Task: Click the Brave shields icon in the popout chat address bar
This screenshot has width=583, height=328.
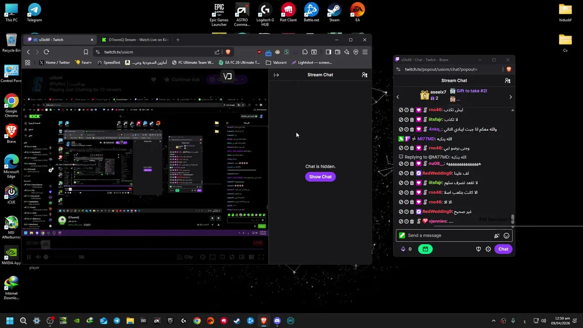Action: click(x=509, y=69)
